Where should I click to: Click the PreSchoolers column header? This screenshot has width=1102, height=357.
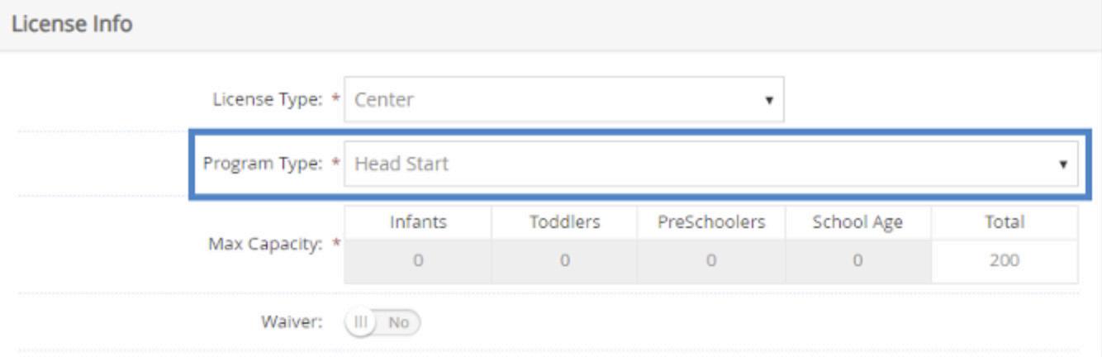(x=711, y=222)
